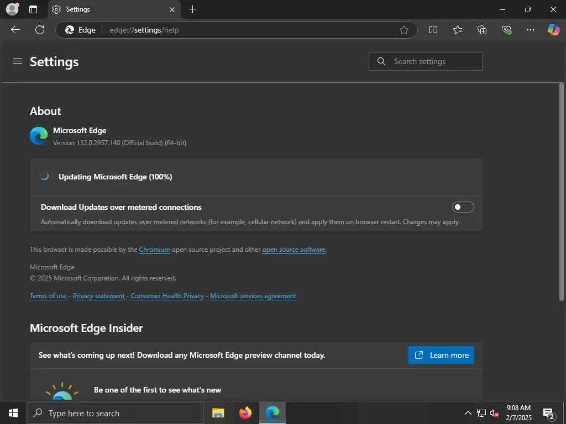The width and height of the screenshot is (566, 424).
Task: Open the Consumer Health Privacy link
Action: point(167,296)
